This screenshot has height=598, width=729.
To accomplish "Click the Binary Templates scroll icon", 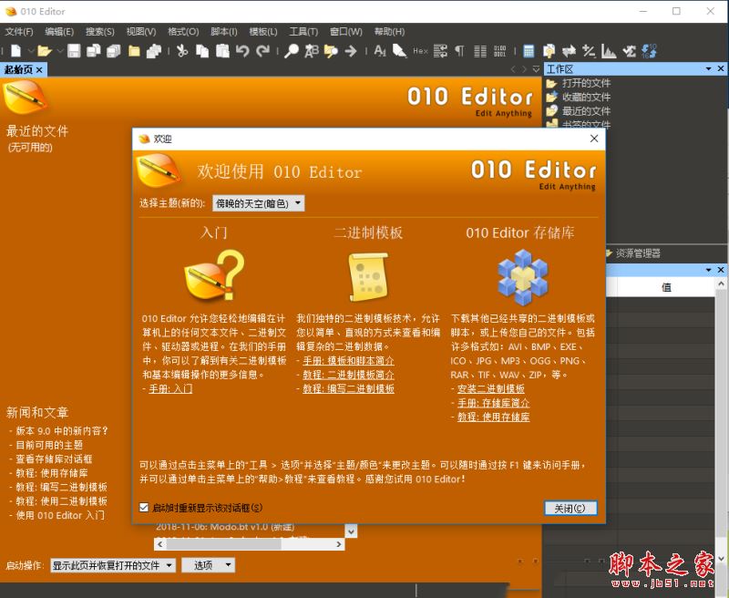I will (x=368, y=277).
